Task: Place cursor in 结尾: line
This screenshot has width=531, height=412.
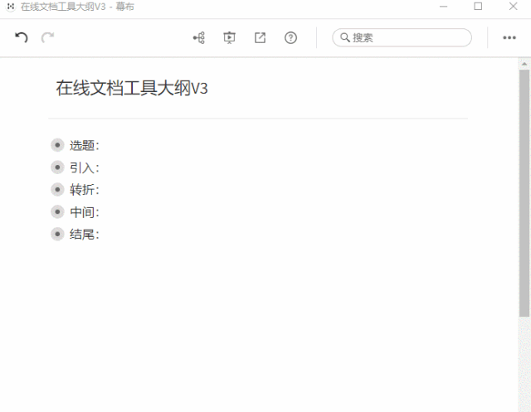Action: (85, 235)
